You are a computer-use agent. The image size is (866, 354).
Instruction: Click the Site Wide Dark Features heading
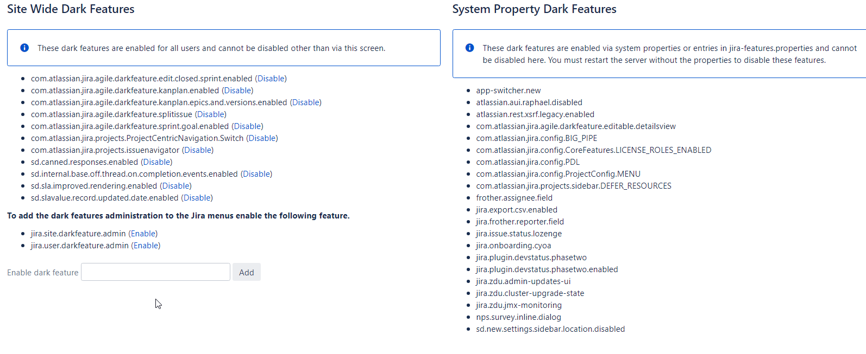point(71,9)
